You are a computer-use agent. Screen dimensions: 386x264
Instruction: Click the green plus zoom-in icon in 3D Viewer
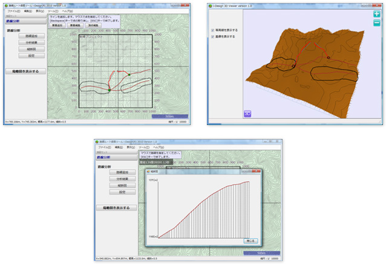376,14
